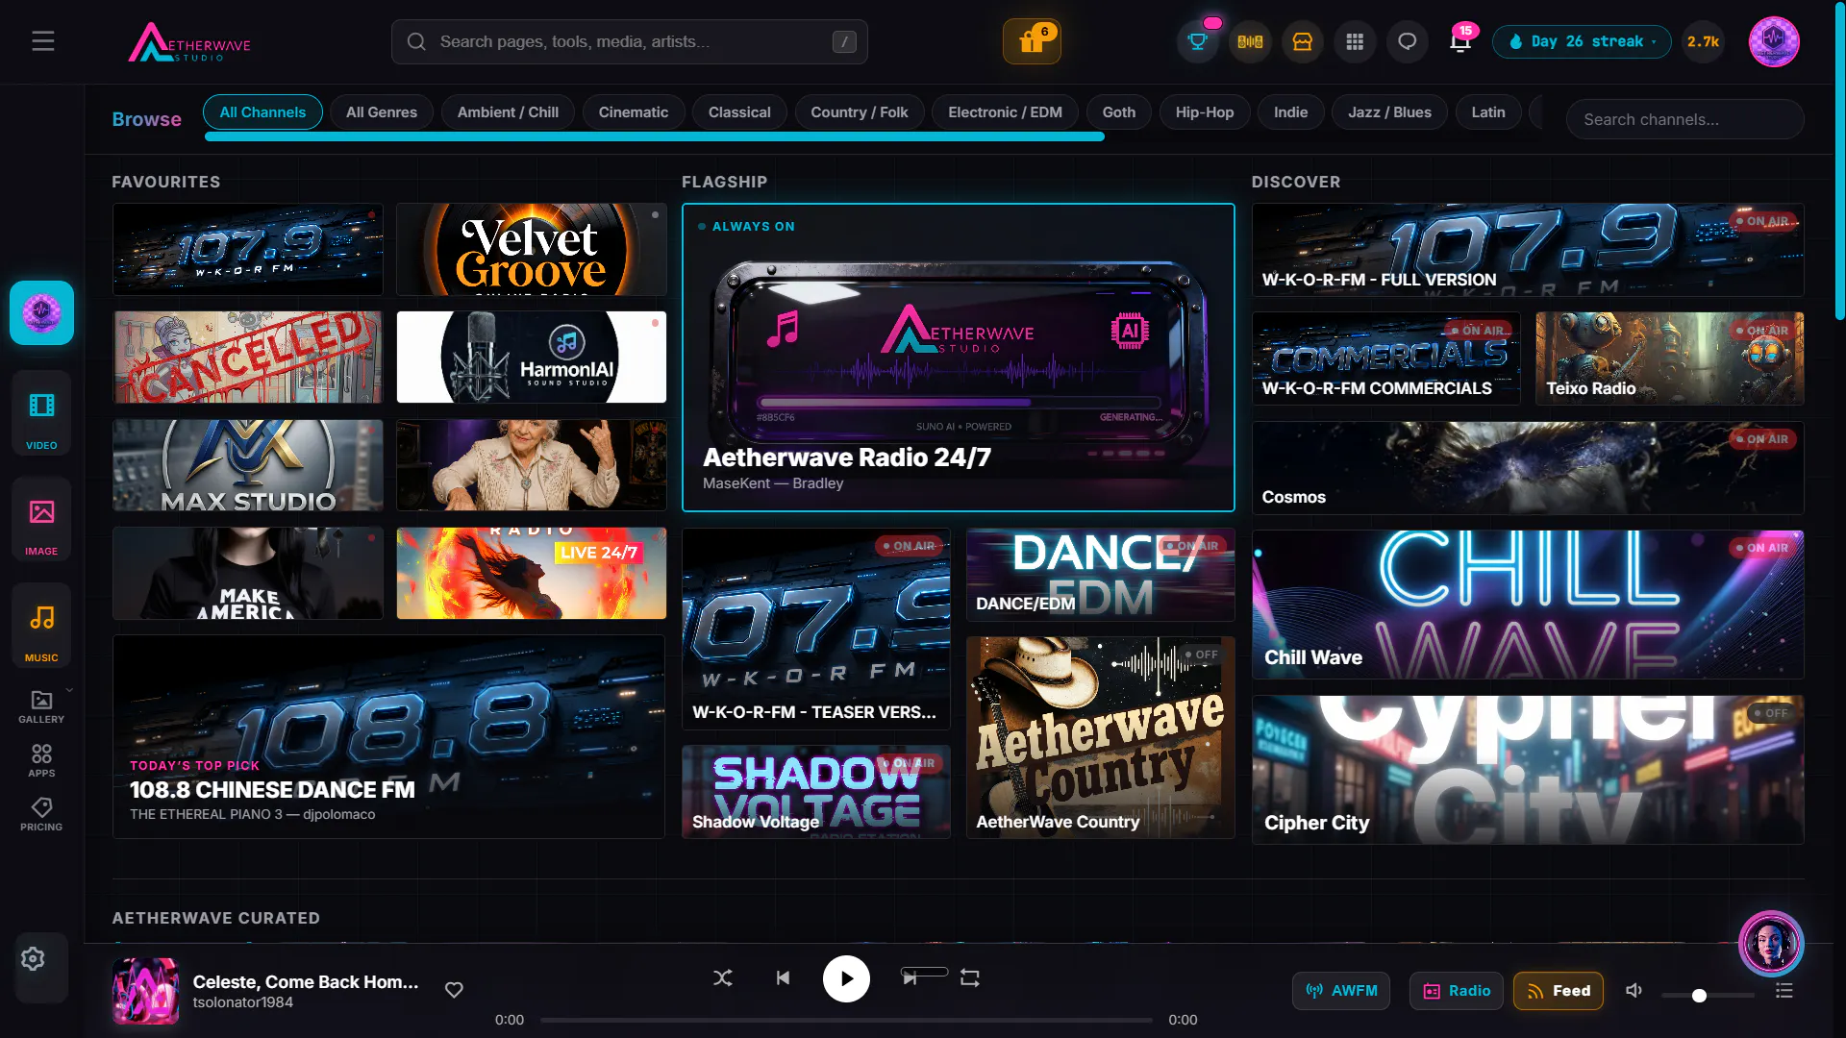Toggle the Radio mode button
The height and width of the screenshot is (1038, 1846).
(x=1457, y=991)
